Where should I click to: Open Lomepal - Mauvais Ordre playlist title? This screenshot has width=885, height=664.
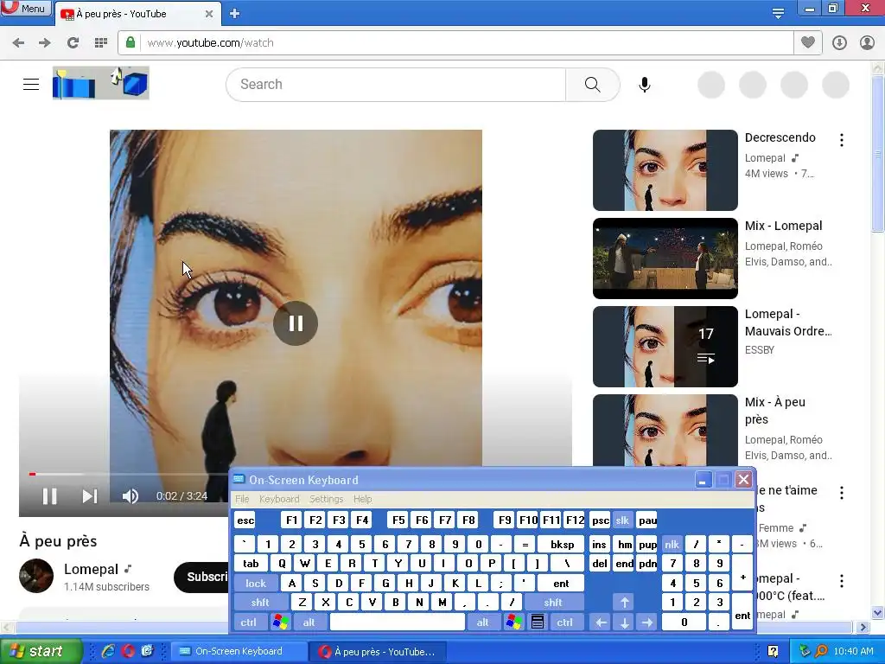[788, 322]
